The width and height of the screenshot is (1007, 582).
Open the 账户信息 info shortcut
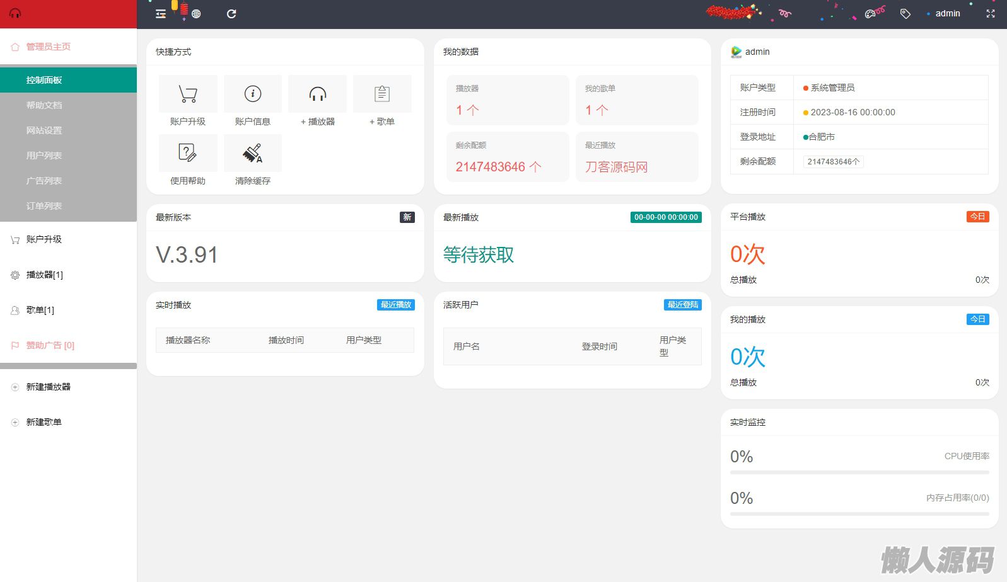(x=253, y=94)
